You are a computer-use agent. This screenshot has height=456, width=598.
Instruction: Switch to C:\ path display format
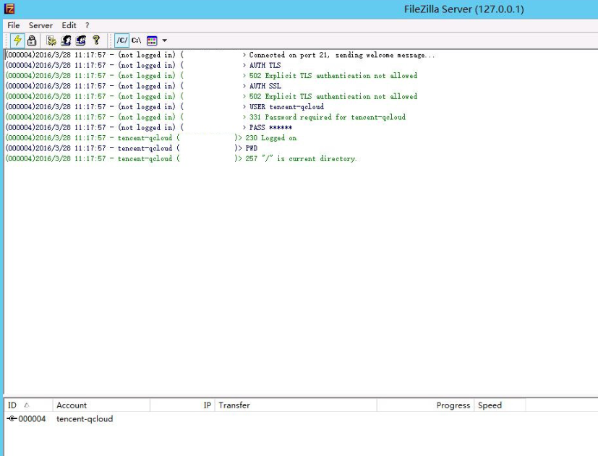(x=136, y=40)
